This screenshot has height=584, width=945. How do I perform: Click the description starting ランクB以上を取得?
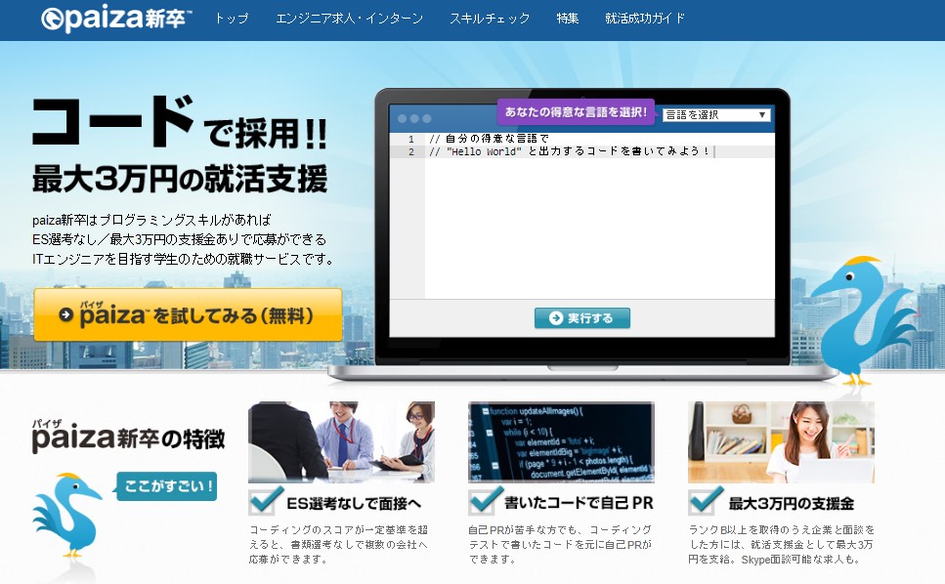781,544
